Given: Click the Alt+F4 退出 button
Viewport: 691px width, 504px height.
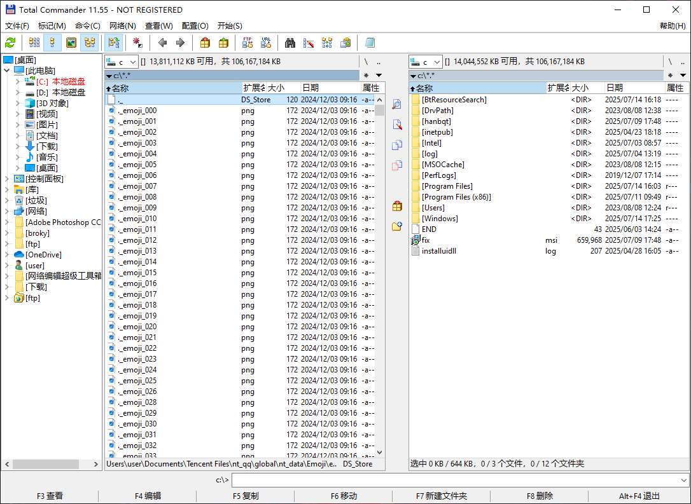Looking at the screenshot, I should pyautogui.click(x=639, y=496).
